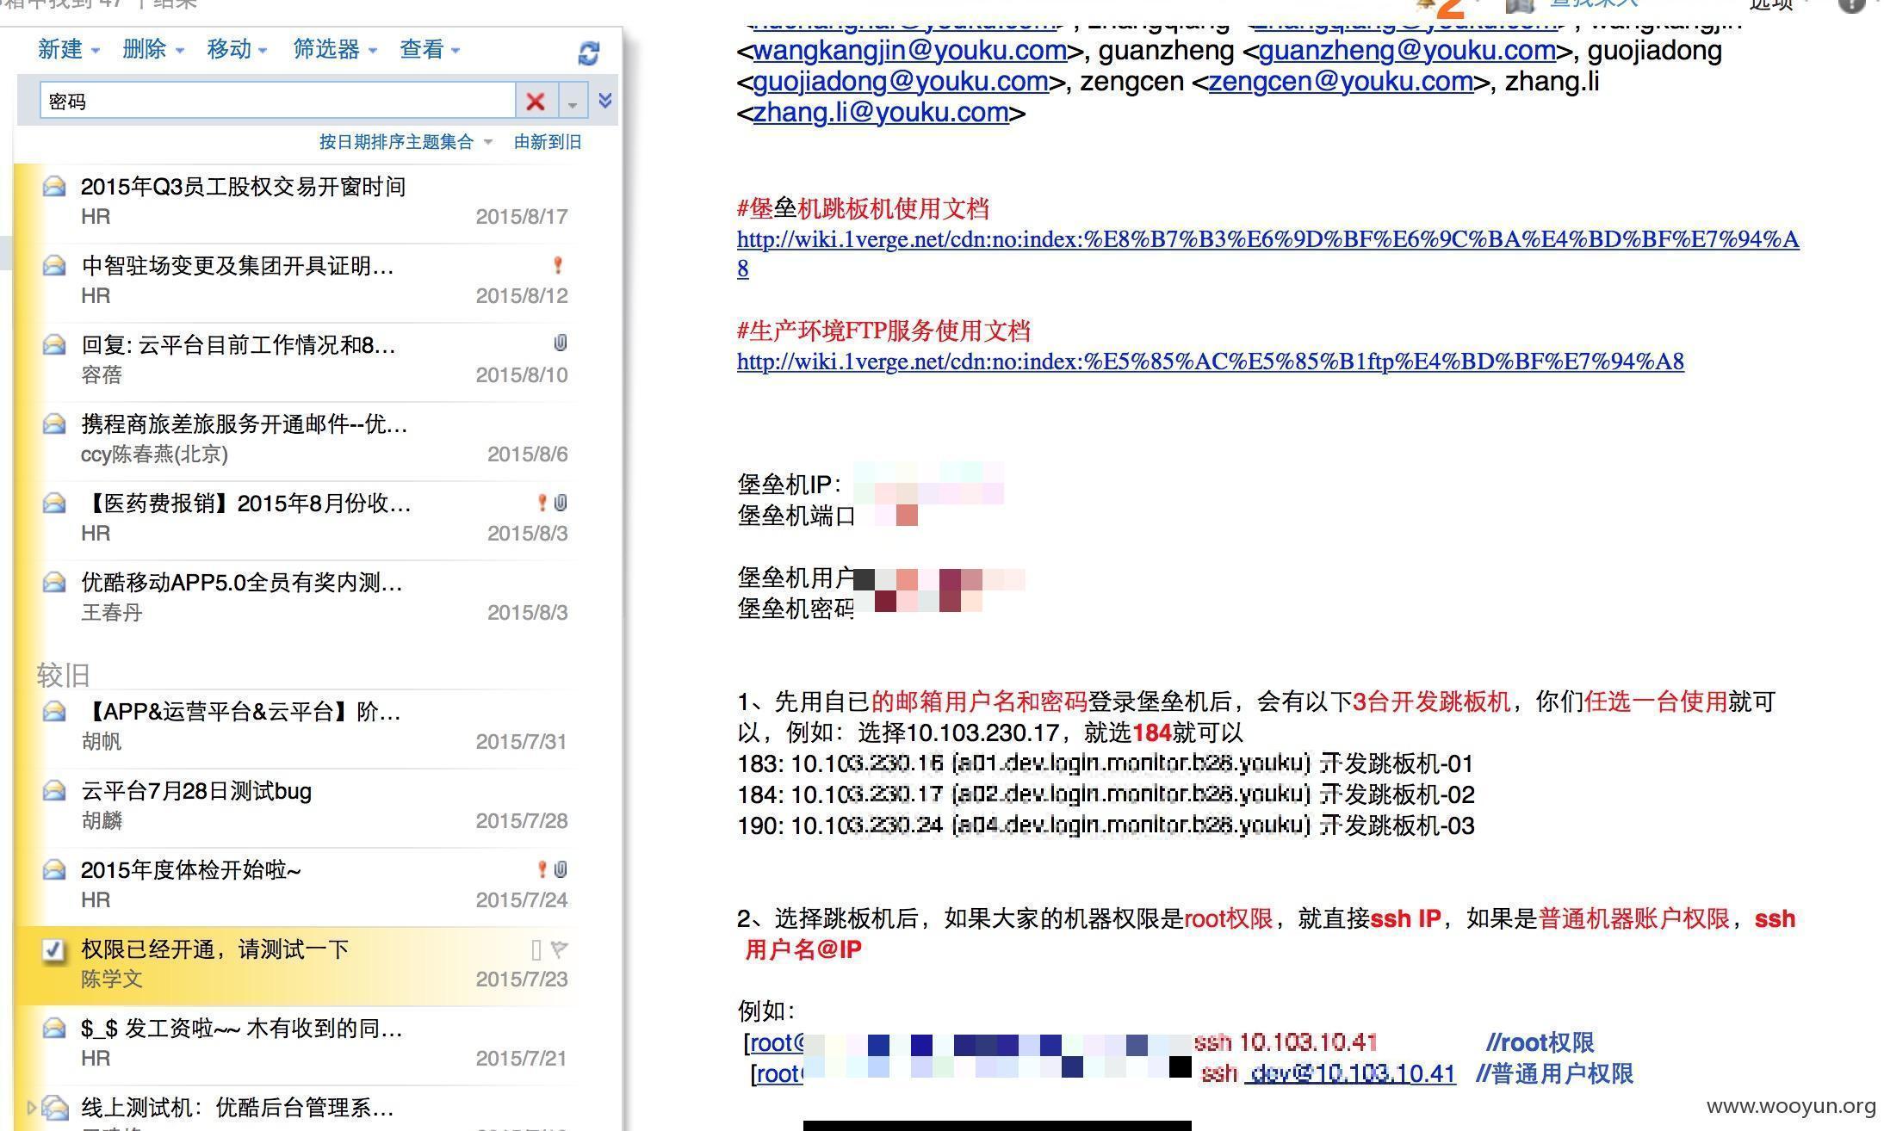The image size is (1884, 1131).
Task: Flag the 权限已经开通,请测试一下 message
Action: coord(559,949)
